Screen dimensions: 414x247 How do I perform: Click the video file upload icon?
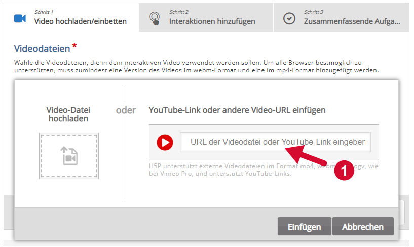pyautogui.click(x=69, y=156)
